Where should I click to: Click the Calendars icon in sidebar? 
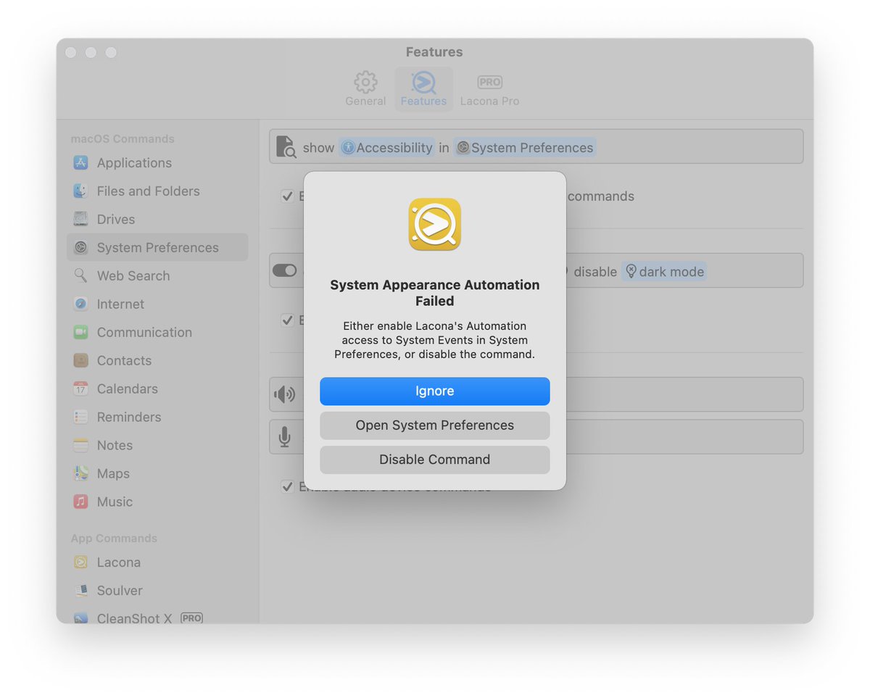pyautogui.click(x=80, y=389)
